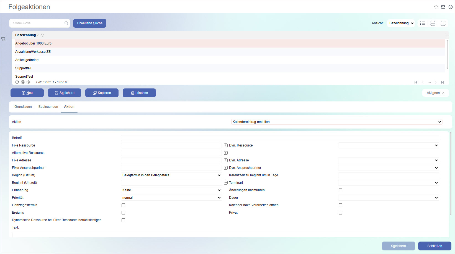Open the Bedingungen tab
Image resolution: width=455 pixels, height=254 pixels.
coord(48,107)
